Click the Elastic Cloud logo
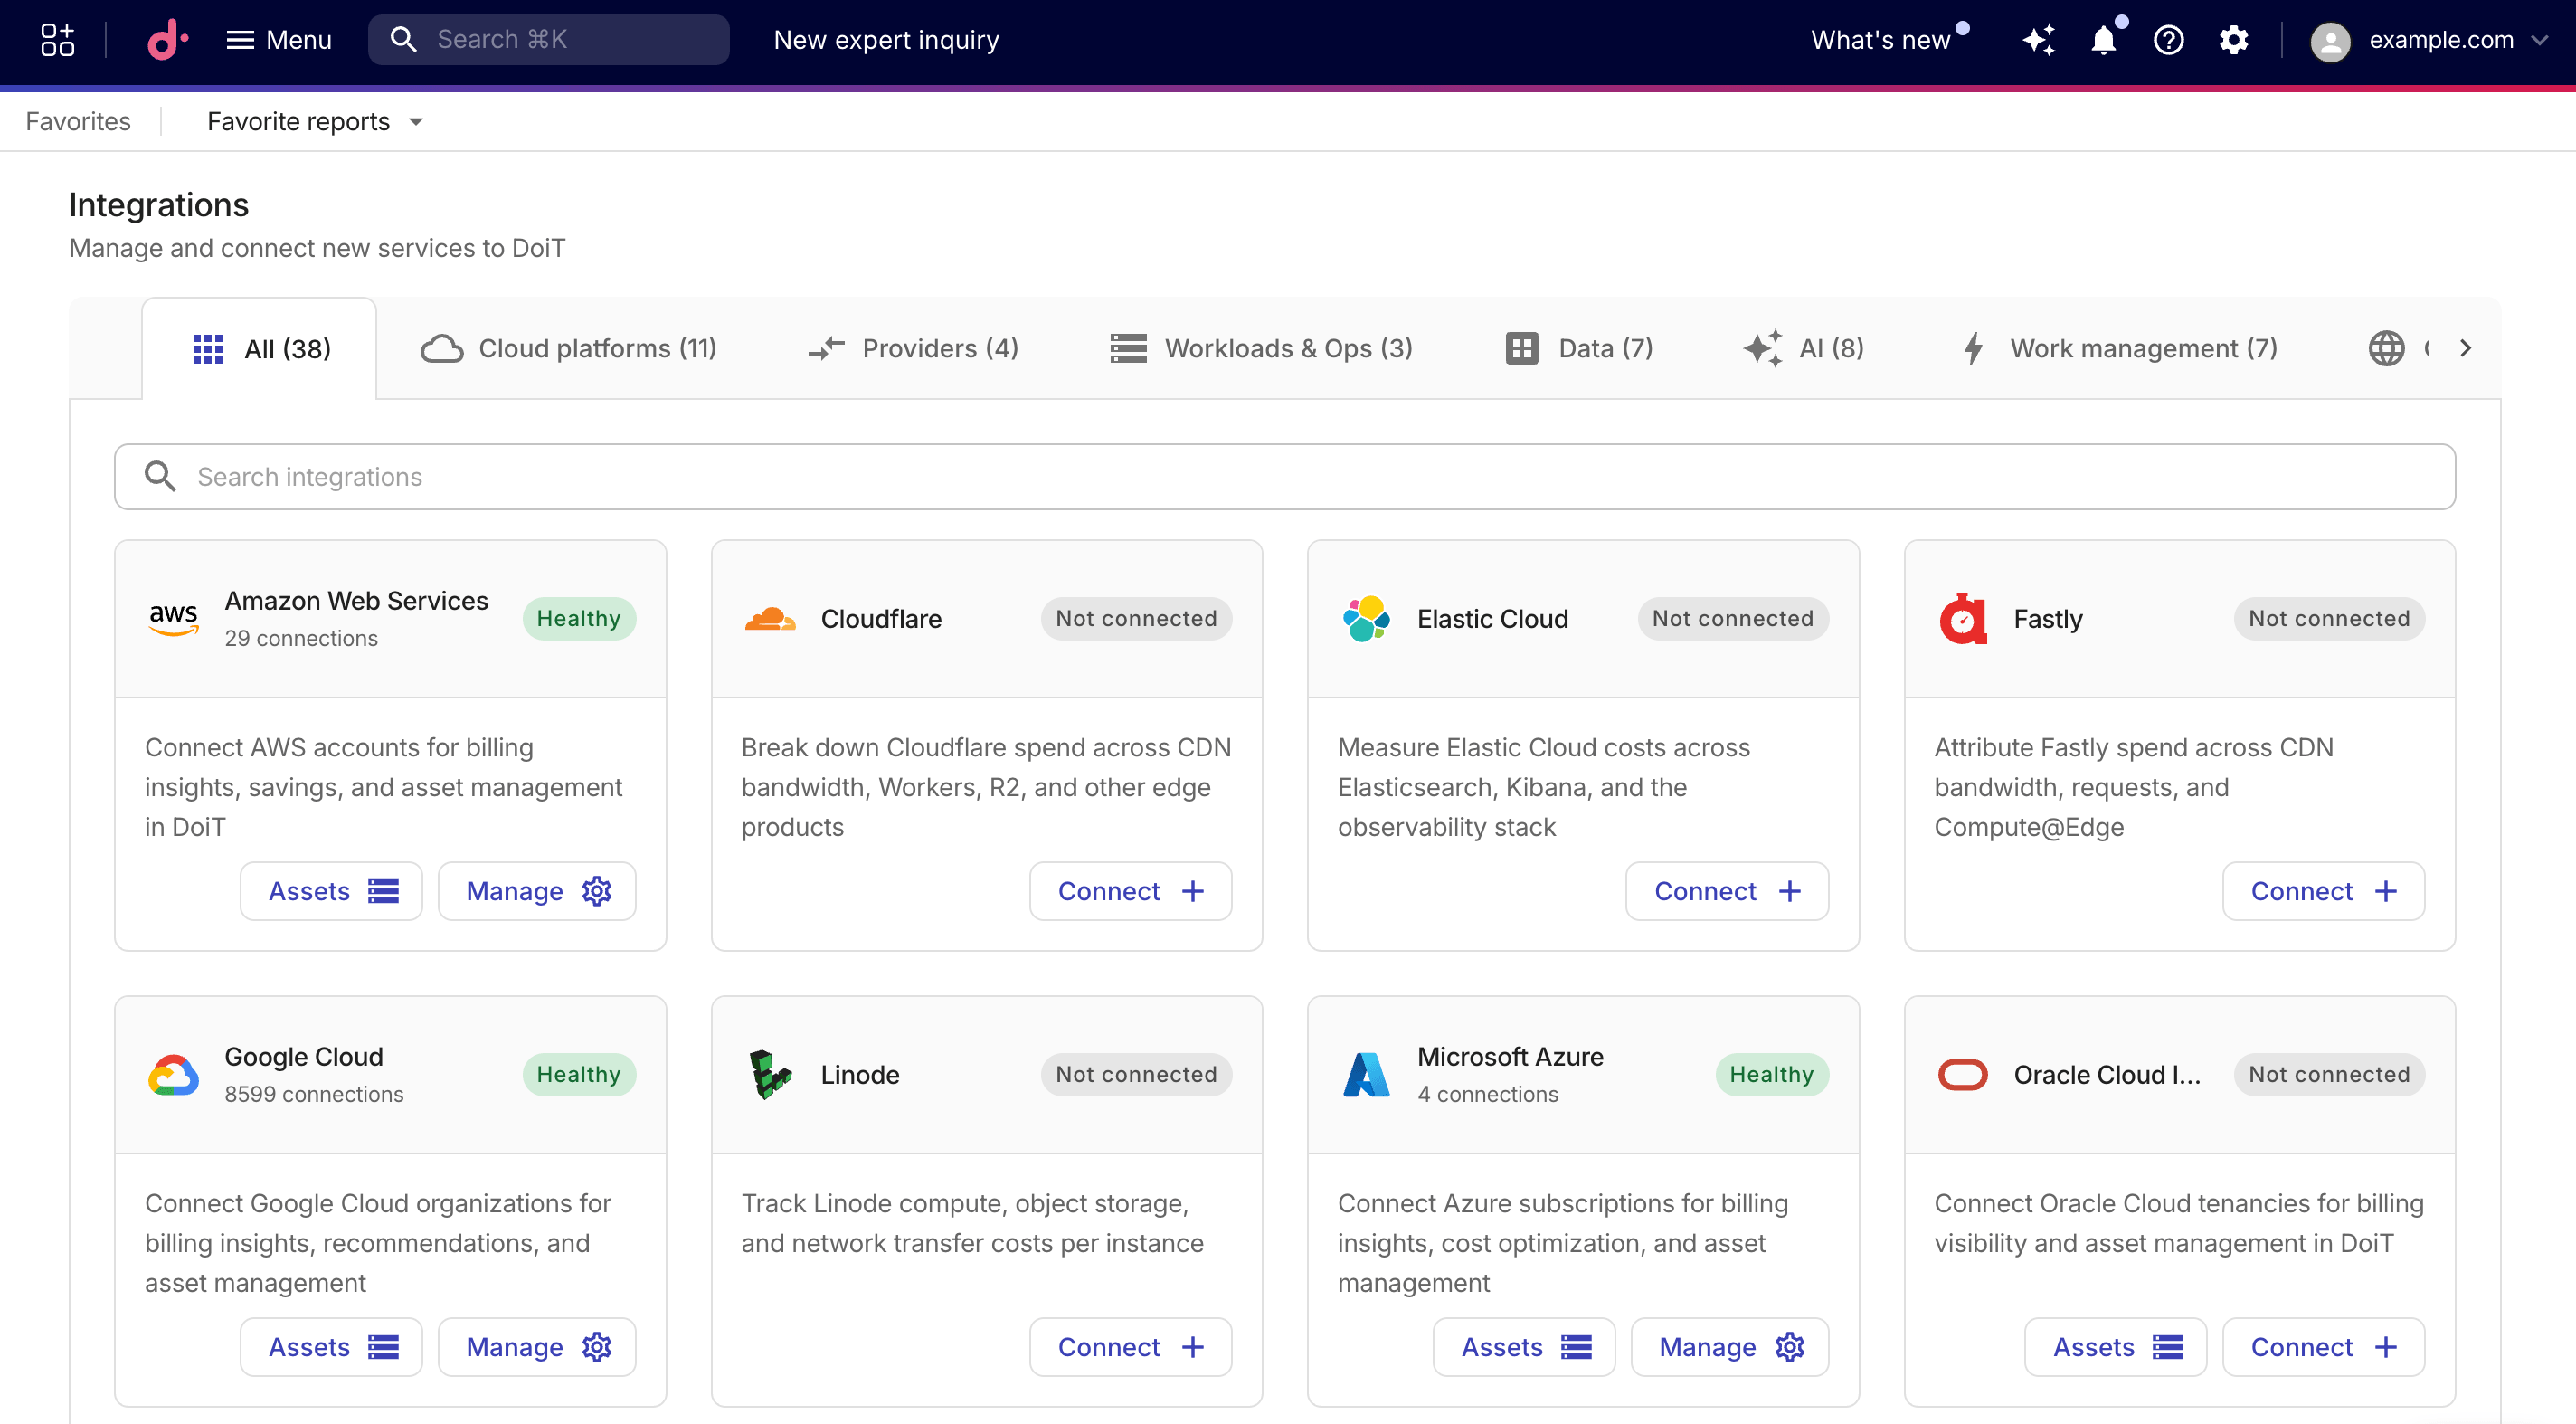Viewport: 2576px width, 1424px height. pos(1366,619)
